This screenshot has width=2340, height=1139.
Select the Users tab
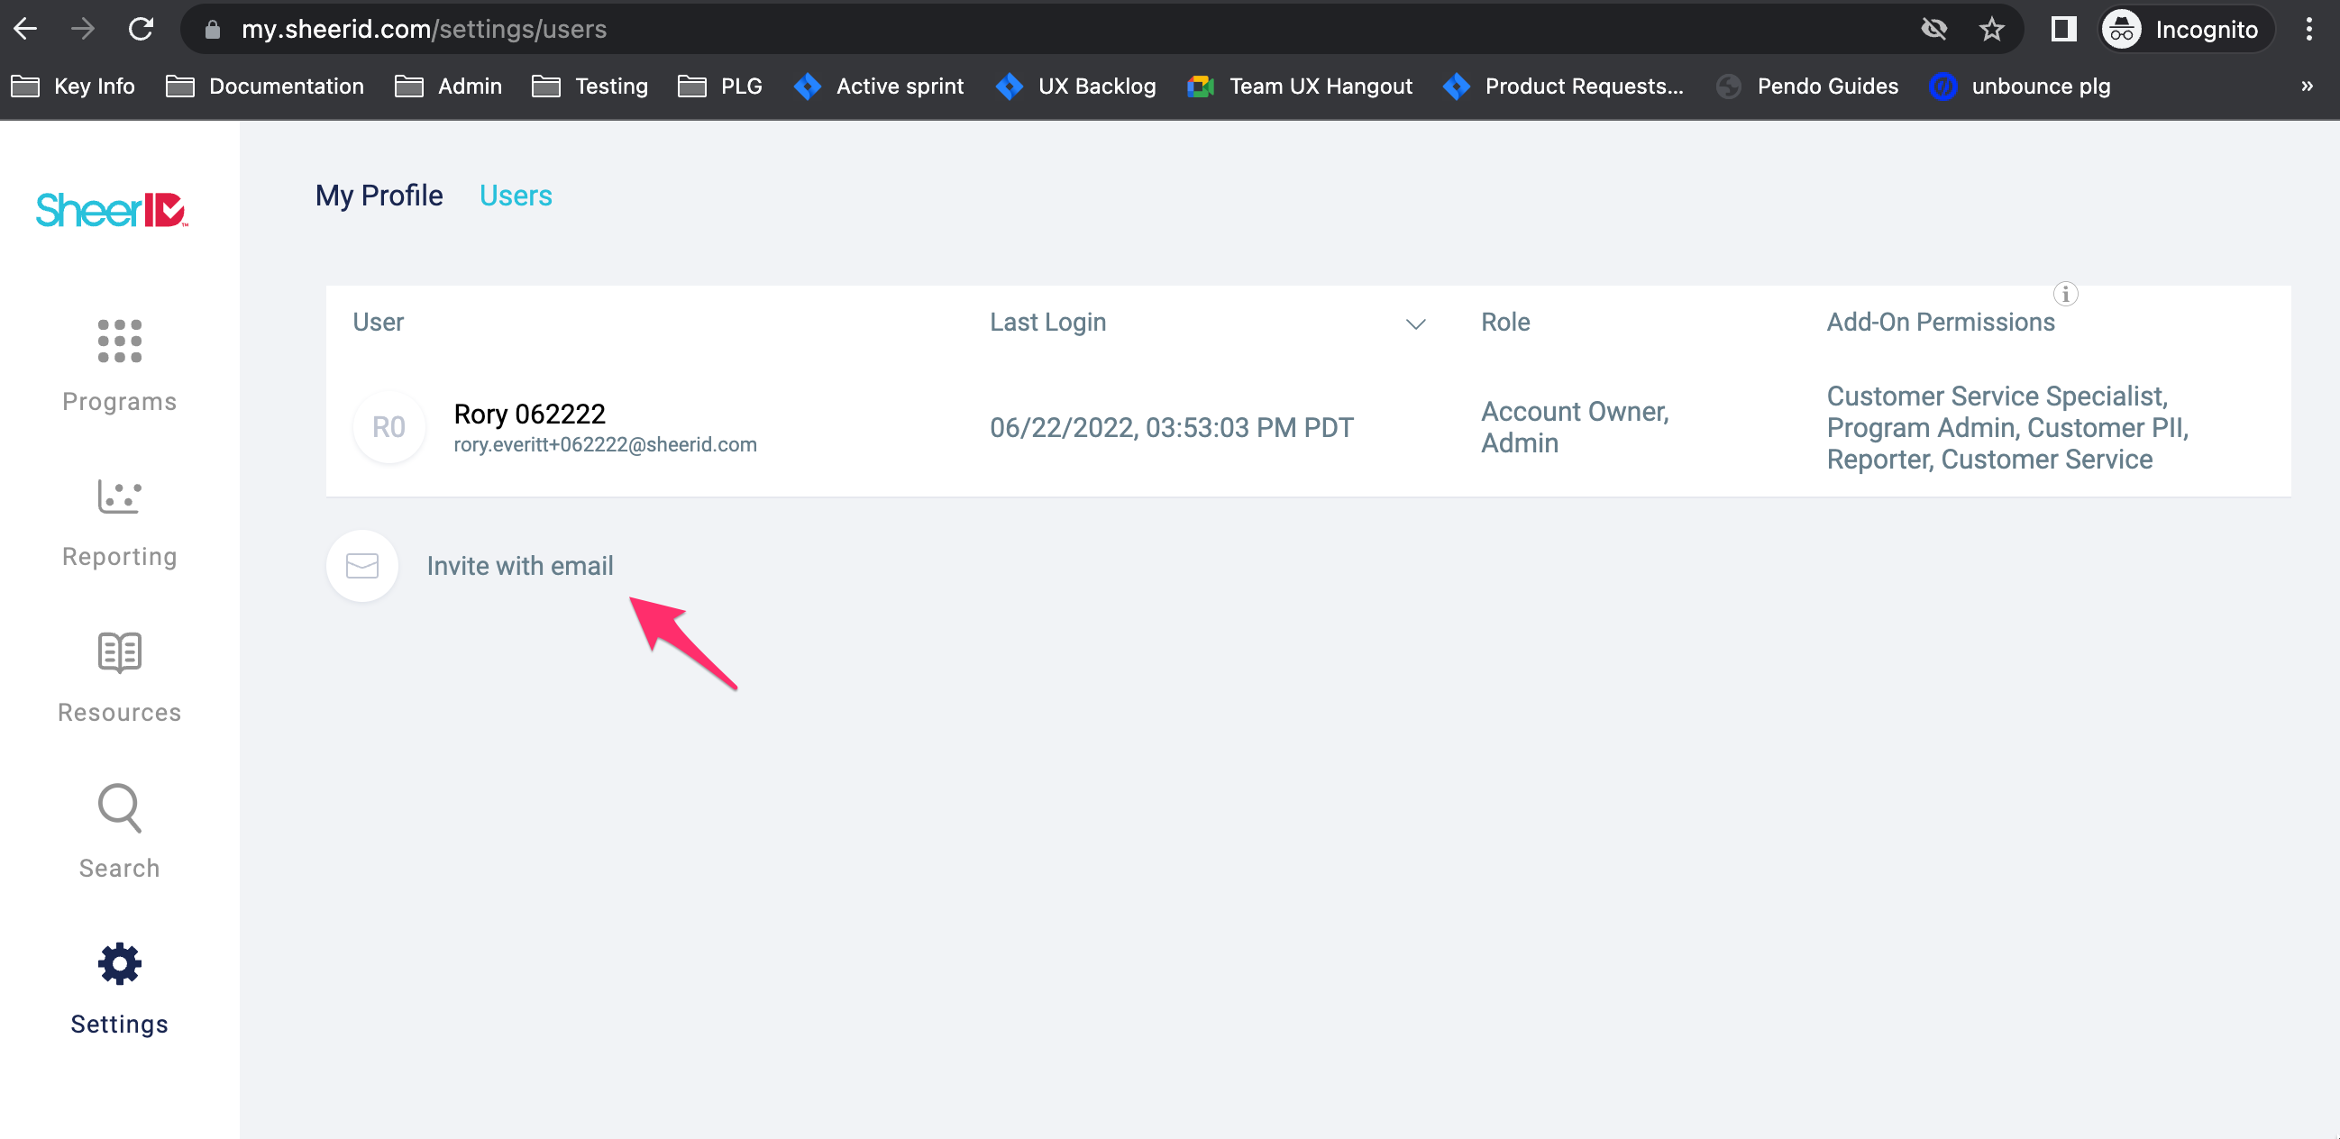pyautogui.click(x=515, y=196)
